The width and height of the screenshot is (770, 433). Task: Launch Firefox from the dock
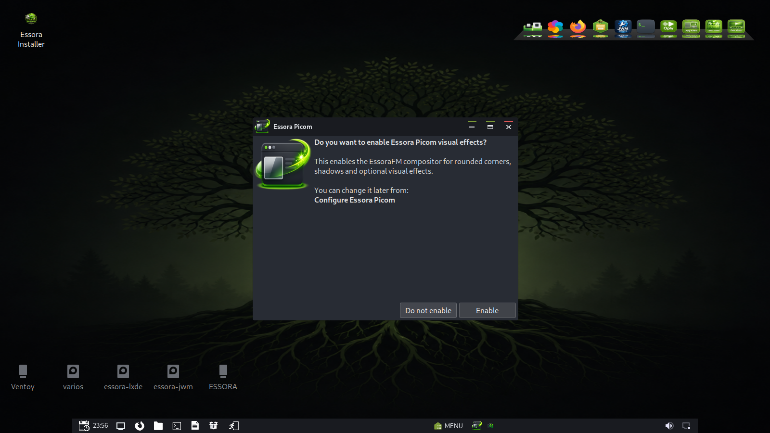(578, 27)
